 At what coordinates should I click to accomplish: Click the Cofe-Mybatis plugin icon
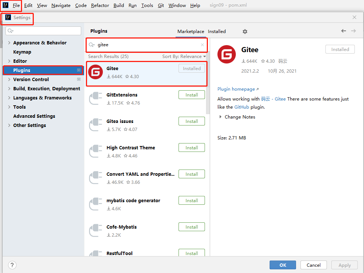[95, 230]
